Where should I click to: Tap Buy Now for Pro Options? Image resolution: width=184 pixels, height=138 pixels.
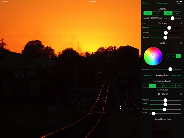[176, 76]
